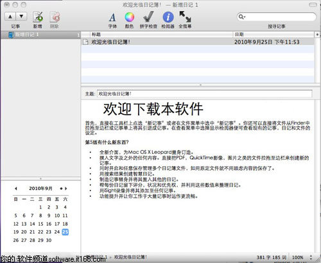Screen dimensions: 321x263
Task: Click the list column corner menu button
Action: [317, 34]
